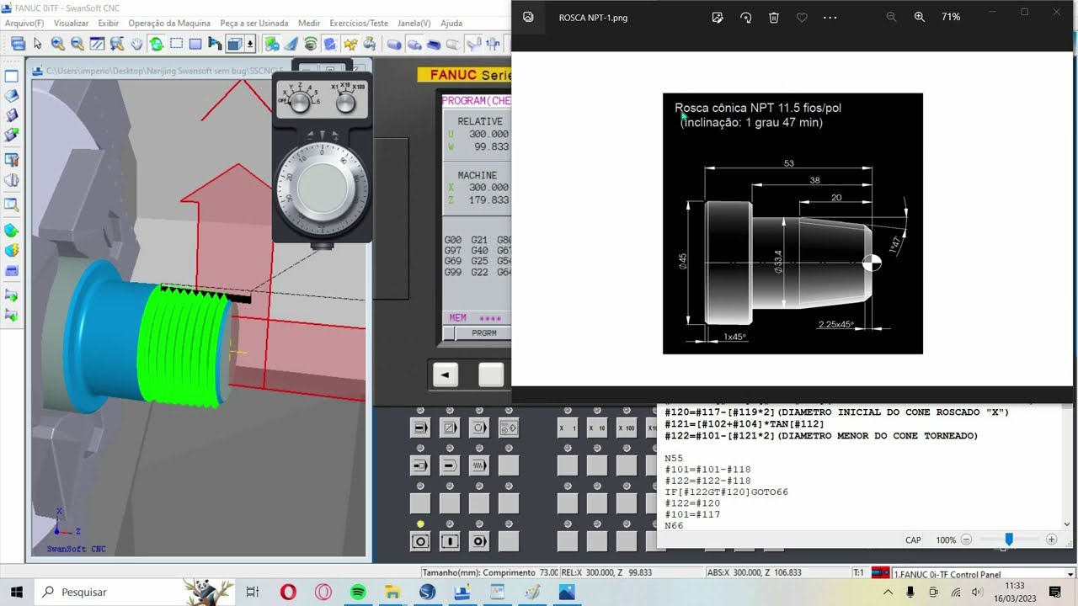Click the rightmost mode button in top panel row
Viewport: 1078px width, 606px height.
[509, 428]
